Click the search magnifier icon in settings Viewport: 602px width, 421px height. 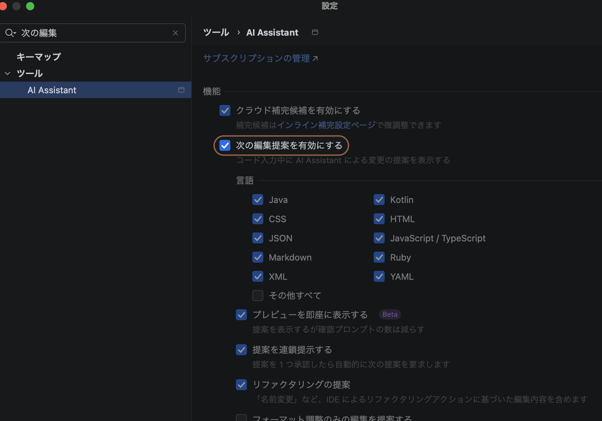pos(10,33)
